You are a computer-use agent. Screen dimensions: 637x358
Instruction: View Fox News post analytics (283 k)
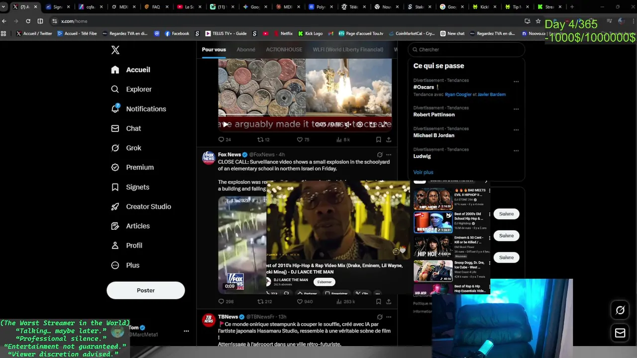[345, 301]
